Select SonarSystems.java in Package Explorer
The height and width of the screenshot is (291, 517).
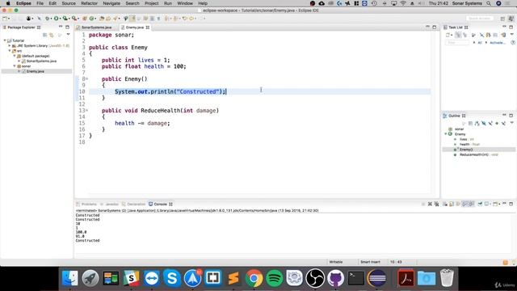pos(41,61)
